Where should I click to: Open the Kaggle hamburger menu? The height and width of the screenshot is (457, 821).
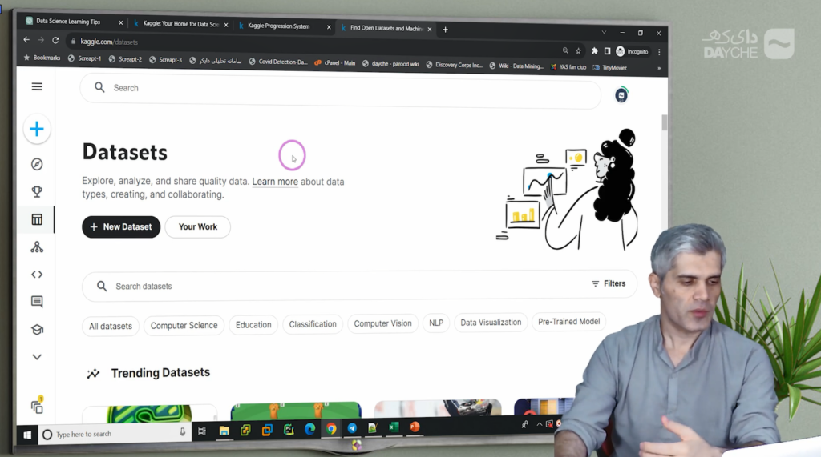pos(37,86)
